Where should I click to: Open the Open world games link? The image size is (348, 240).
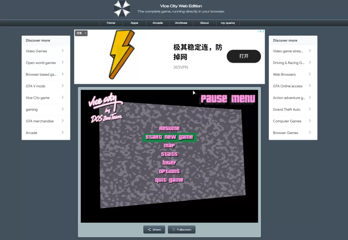click(x=41, y=63)
